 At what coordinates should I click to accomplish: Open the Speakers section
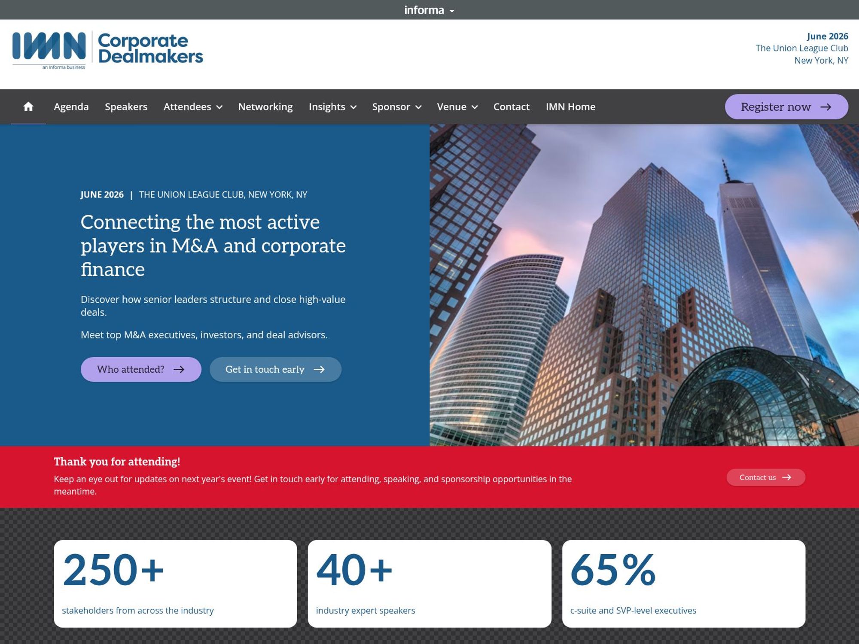coord(126,106)
